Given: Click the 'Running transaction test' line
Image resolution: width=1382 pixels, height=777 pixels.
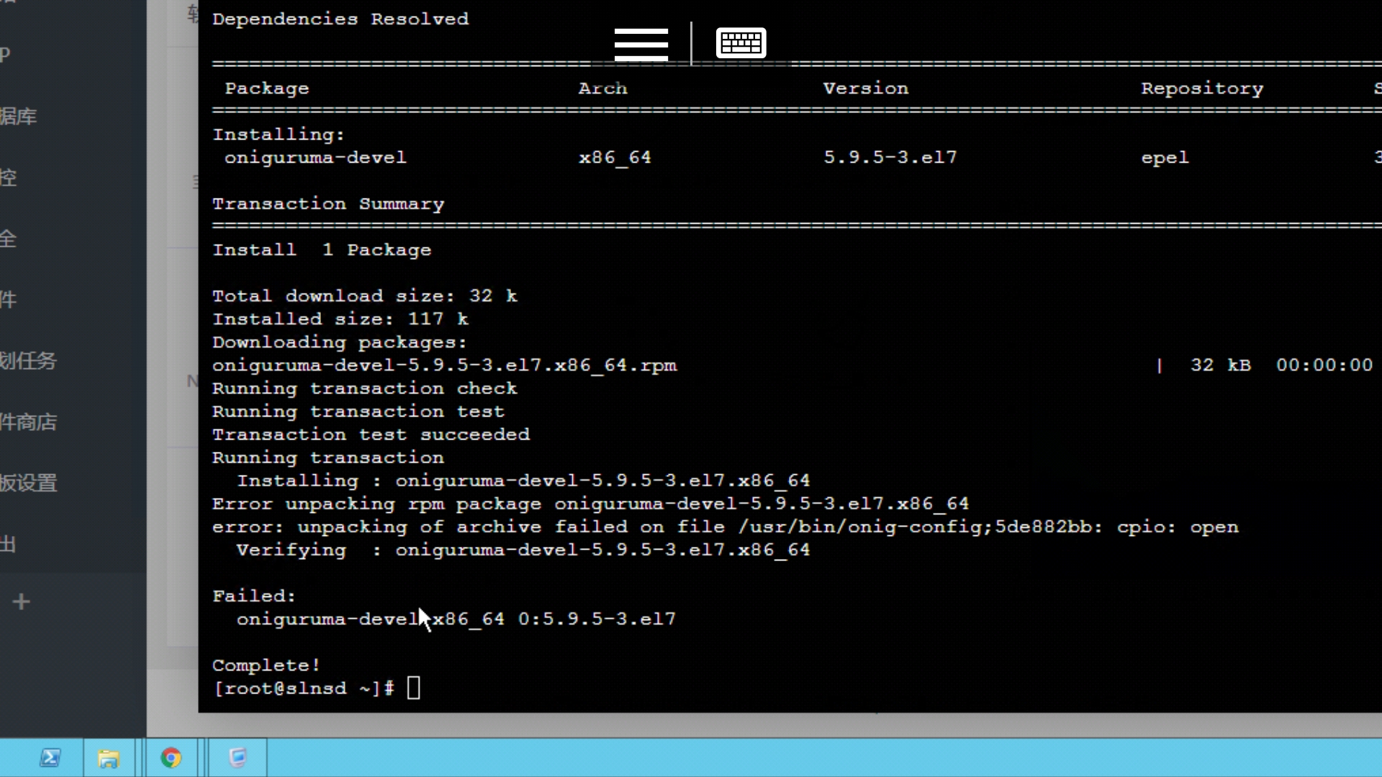Looking at the screenshot, I should 358,412.
